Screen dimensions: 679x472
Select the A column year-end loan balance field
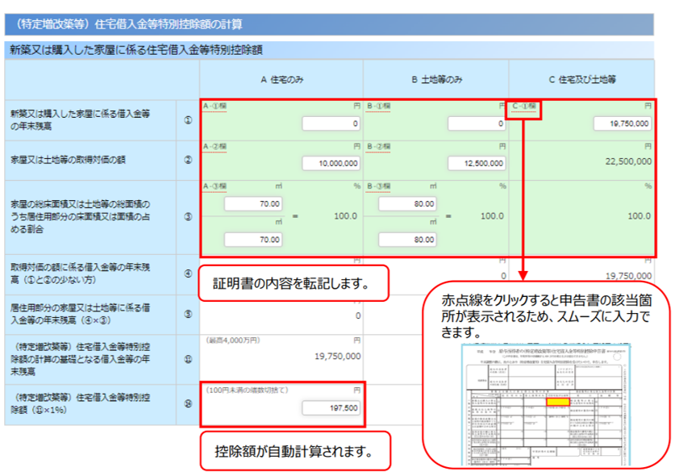coord(331,123)
